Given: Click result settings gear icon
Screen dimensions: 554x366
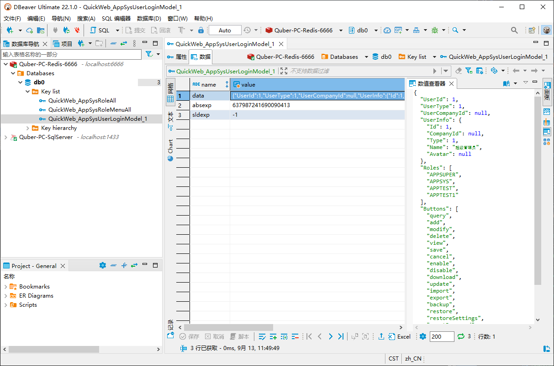Looking at the screenshot, I should [422, 336].
